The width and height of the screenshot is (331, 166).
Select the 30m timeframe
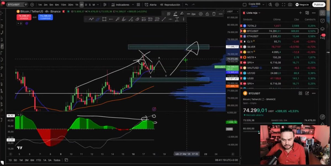[71, 5]
